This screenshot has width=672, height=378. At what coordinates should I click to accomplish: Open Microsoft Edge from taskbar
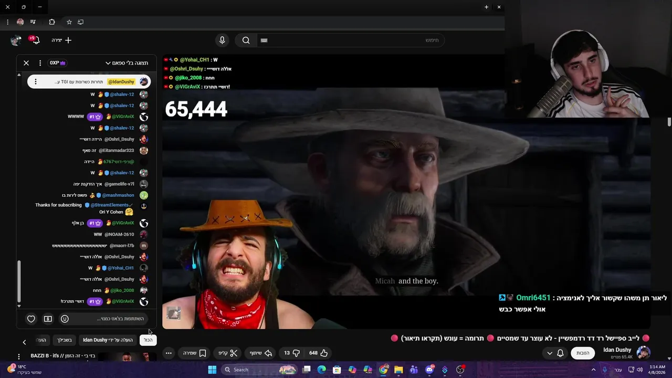point(321,370)
